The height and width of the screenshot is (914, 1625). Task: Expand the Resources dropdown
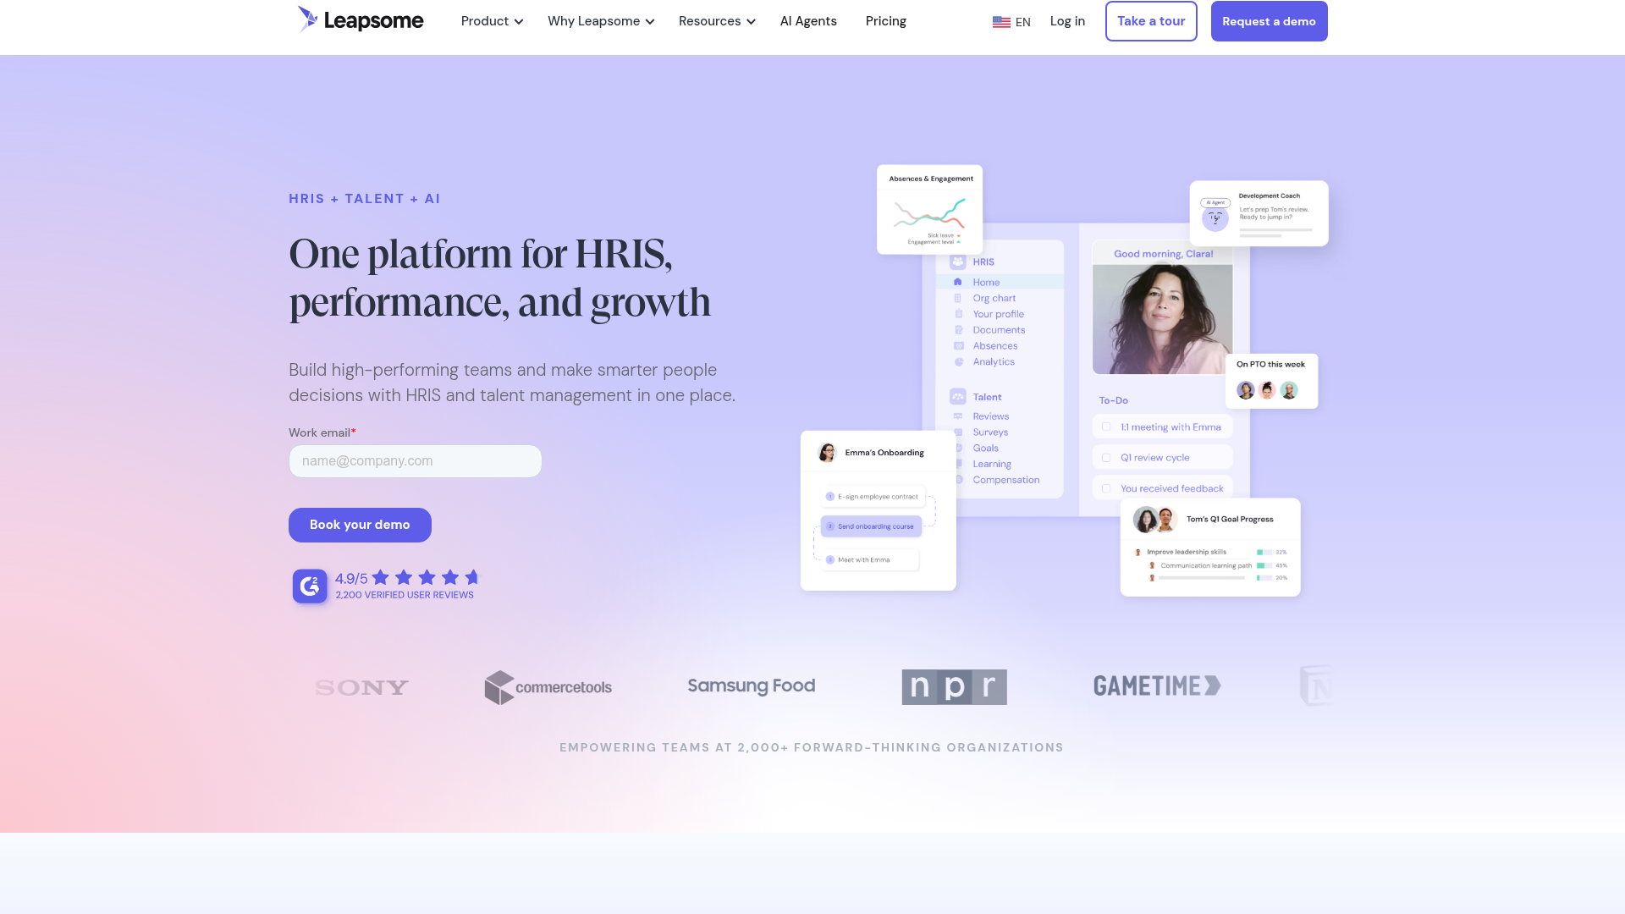717,21
